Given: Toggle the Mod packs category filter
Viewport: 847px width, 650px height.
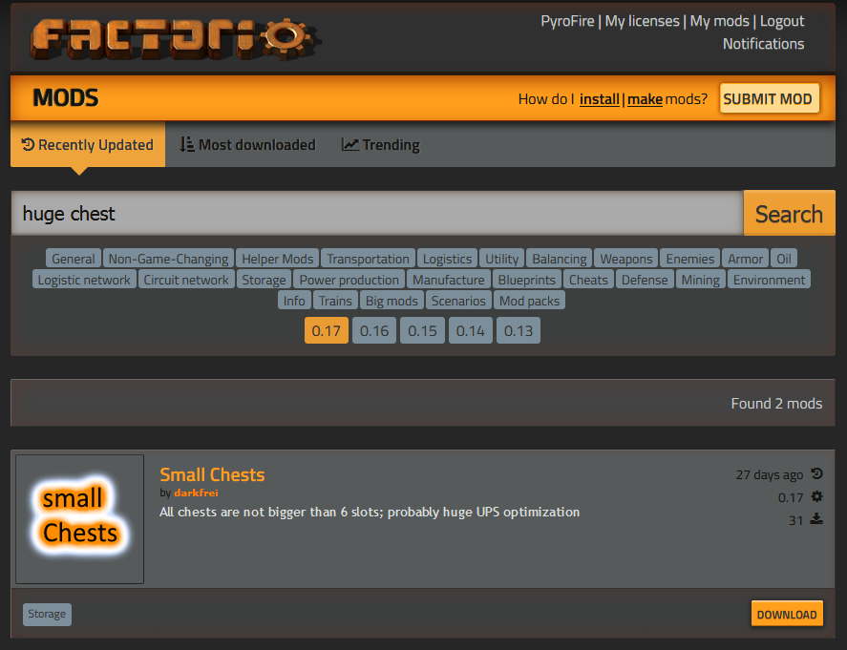Looking at the screenshot, I should 529,300.
